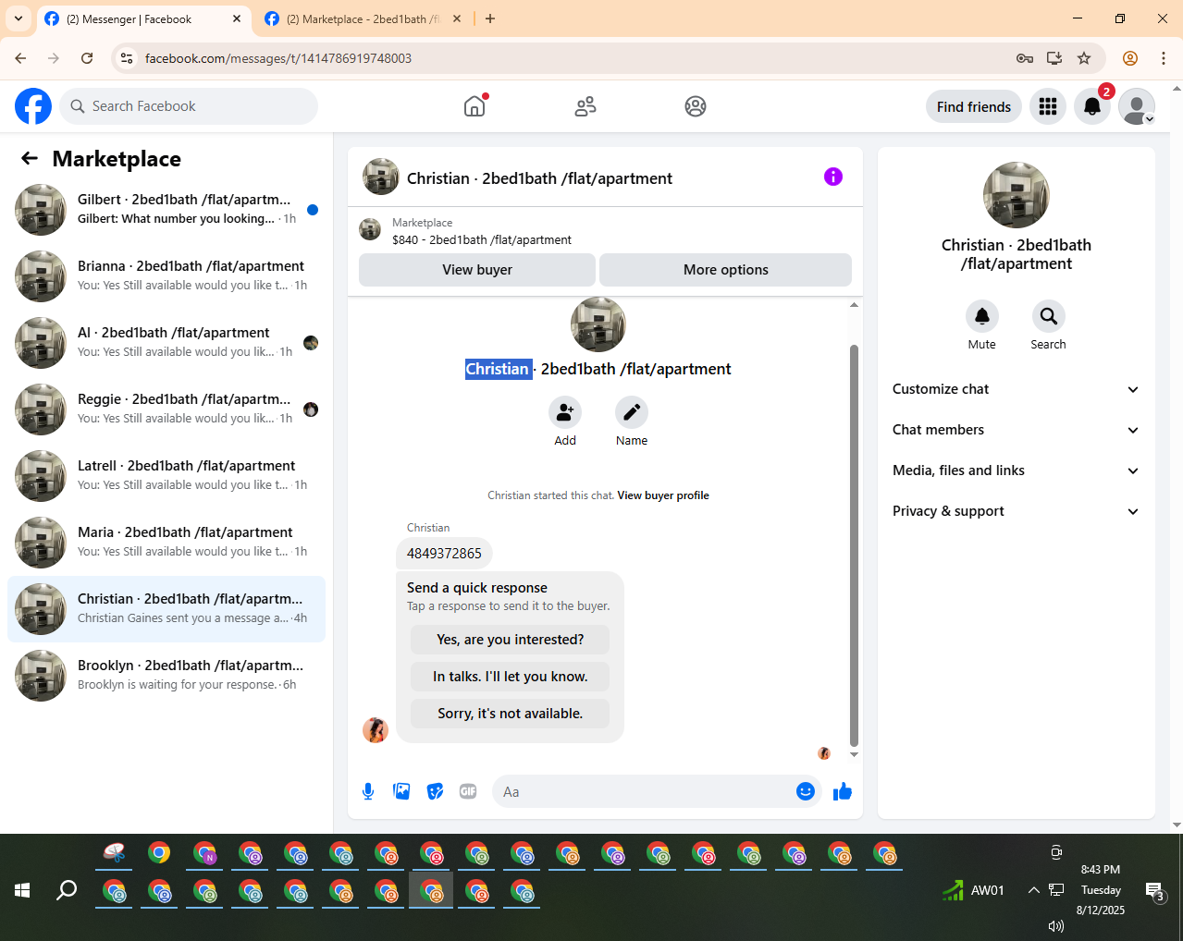
Task: Click More options button
Action: click(x=726, y=270)
